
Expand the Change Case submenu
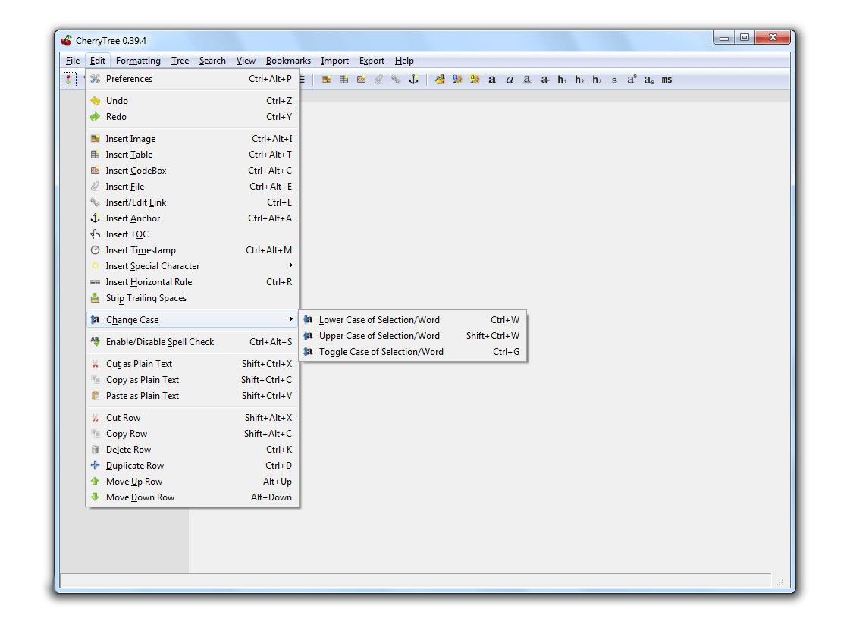(193, 320)
